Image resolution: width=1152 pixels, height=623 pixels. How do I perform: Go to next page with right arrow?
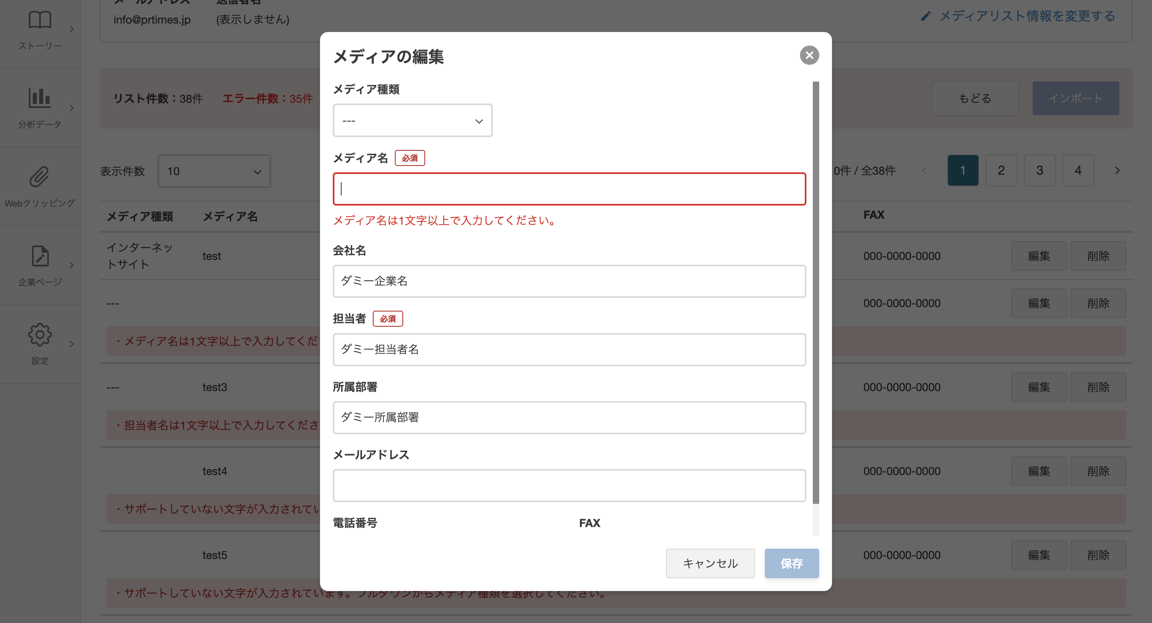click(x=1117, y=170)
